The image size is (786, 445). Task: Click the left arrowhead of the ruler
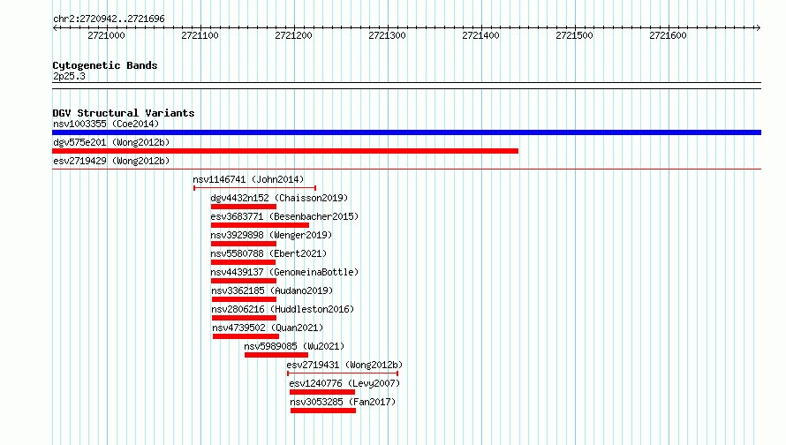55,27
